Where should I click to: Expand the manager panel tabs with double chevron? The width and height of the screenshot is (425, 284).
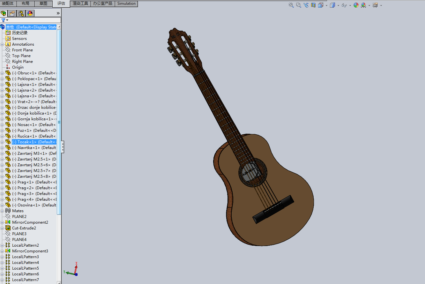[58, 13]
